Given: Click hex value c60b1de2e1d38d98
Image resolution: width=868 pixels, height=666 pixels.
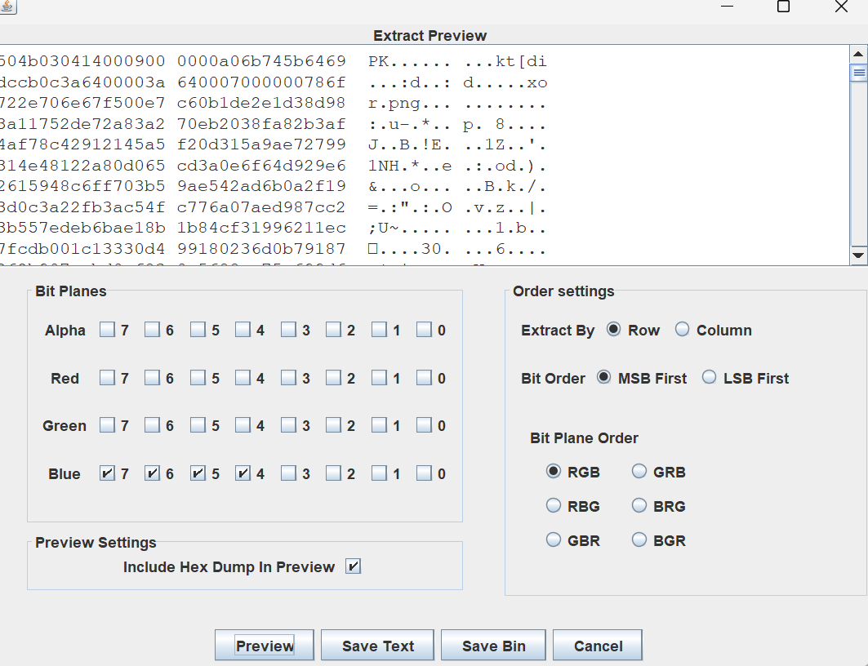Looking at the screenshot, I should click(x=261, y=103).
